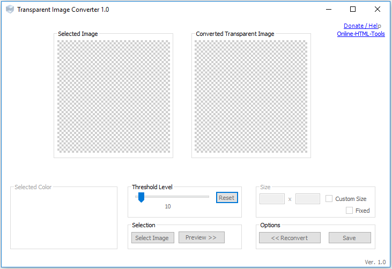The height and width of the screenshot is (269, 392).
Task: Open the Online-HTML-Tools link
Action: pyautogui.click(x=361, y=34)
